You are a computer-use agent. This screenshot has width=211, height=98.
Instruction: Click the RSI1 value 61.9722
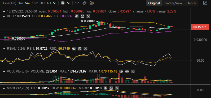(42, 49)
